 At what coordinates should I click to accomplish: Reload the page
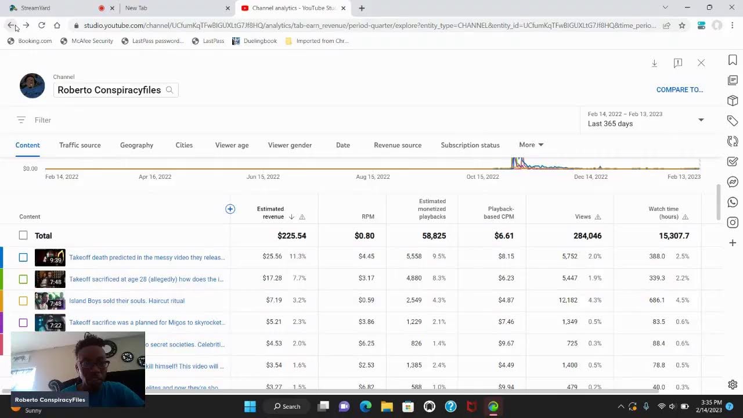pyautogui.click(x=42, y=26)
